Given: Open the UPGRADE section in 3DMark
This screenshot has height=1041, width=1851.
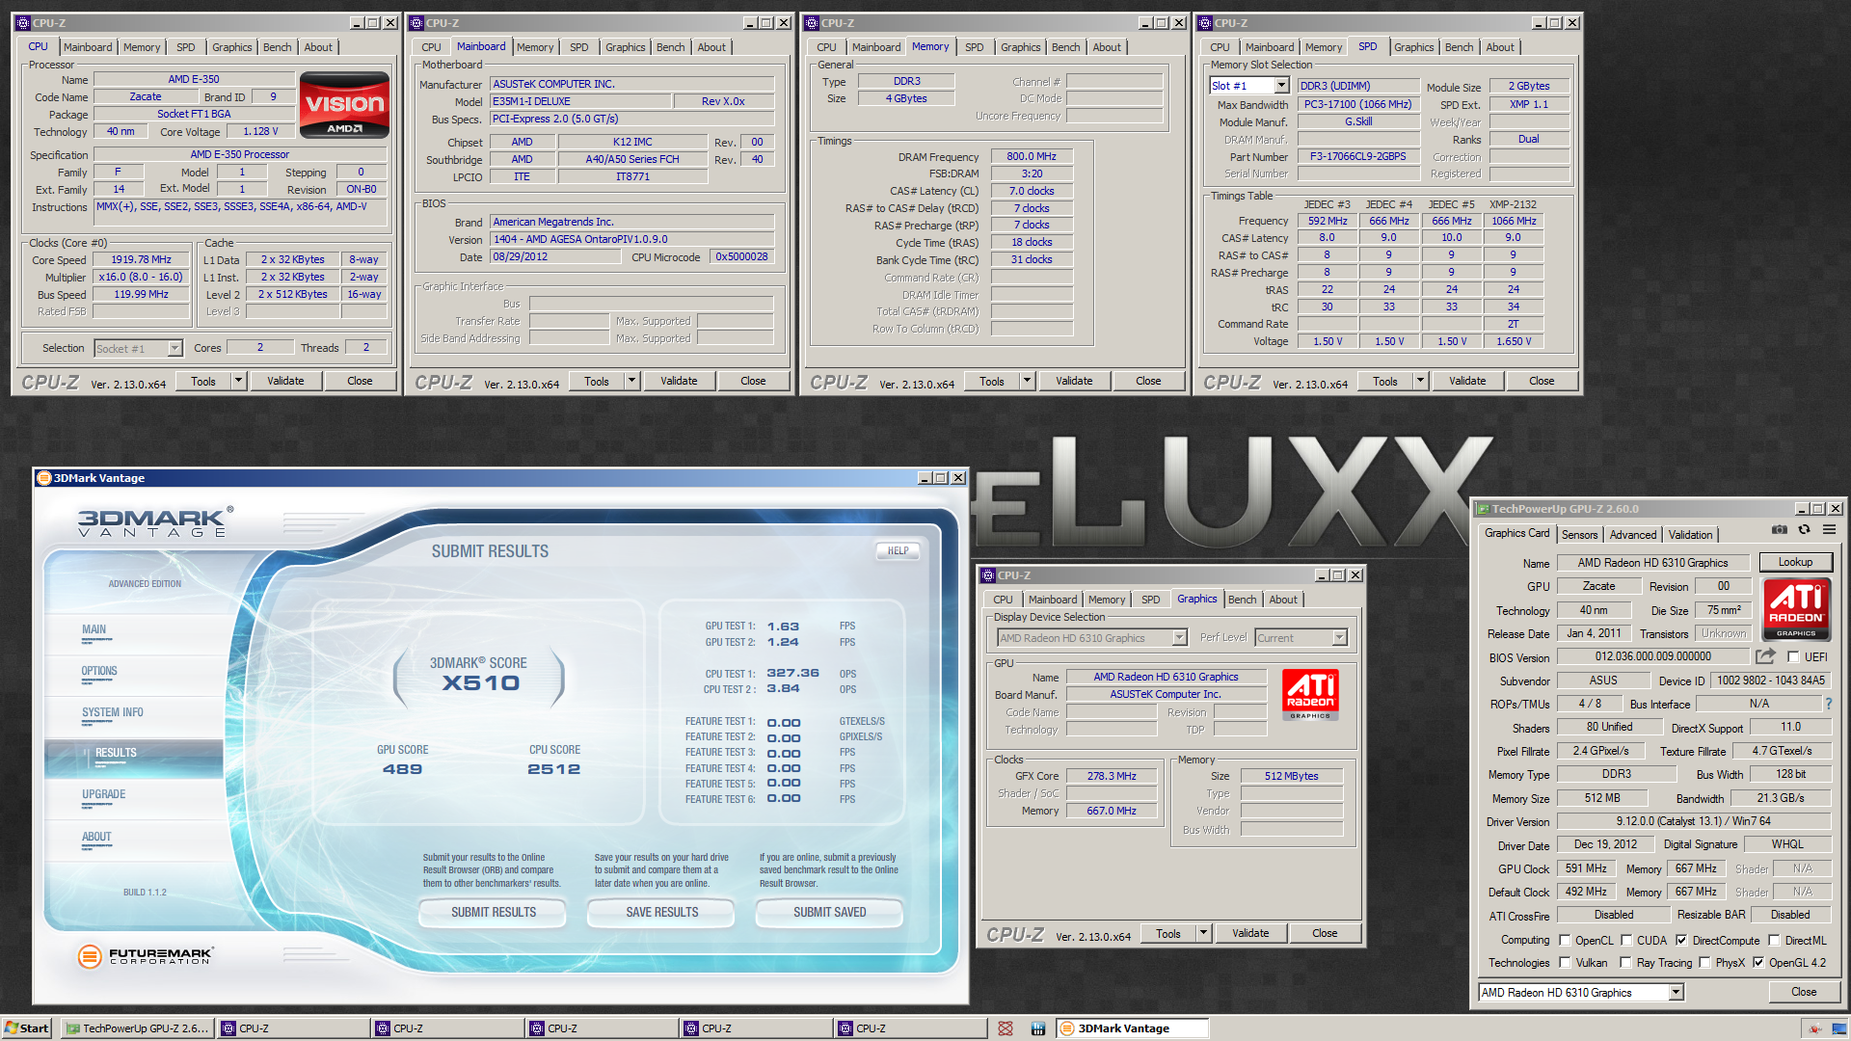Looking at the screenshot, I should (104, 794).
